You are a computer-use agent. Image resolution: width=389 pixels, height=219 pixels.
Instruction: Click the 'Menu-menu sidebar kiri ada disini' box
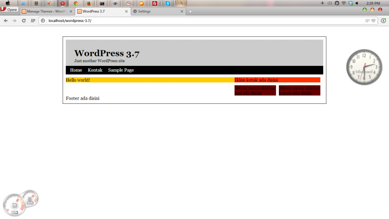pos(255,91)
